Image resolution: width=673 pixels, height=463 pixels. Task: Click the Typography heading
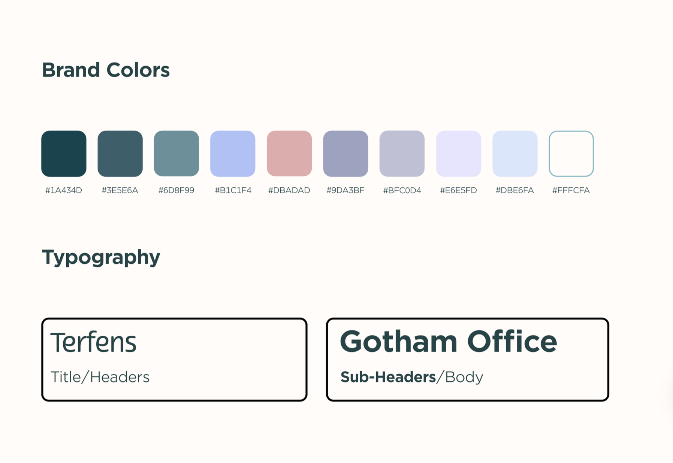click(101, 258)
